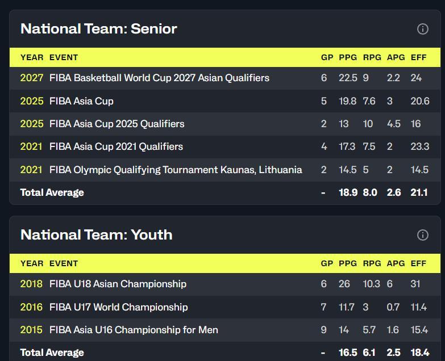Click the EFF column header in Senior table
The image size is (445, 361).
click(x=418, y=57)
